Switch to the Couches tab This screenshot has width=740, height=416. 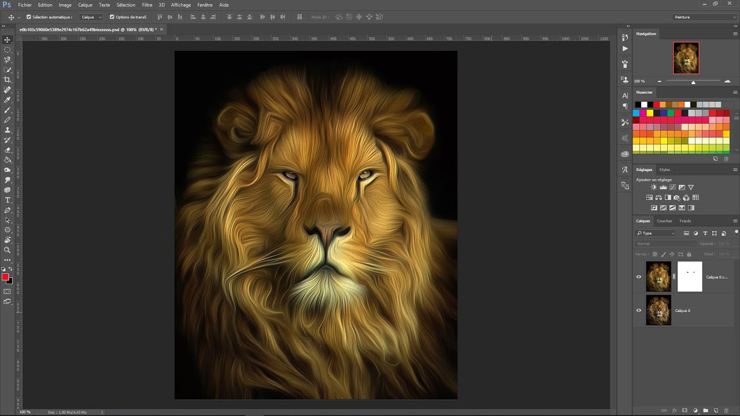click(664, 221)
